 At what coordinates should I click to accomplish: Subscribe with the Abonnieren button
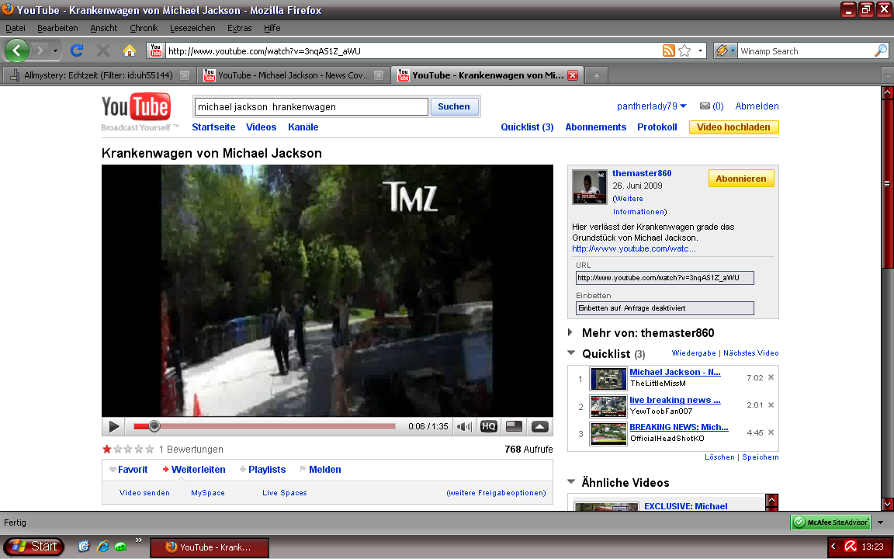(x=741, y=179)
